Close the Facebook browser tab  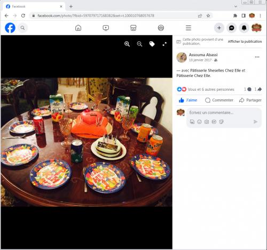click(61, 6)
